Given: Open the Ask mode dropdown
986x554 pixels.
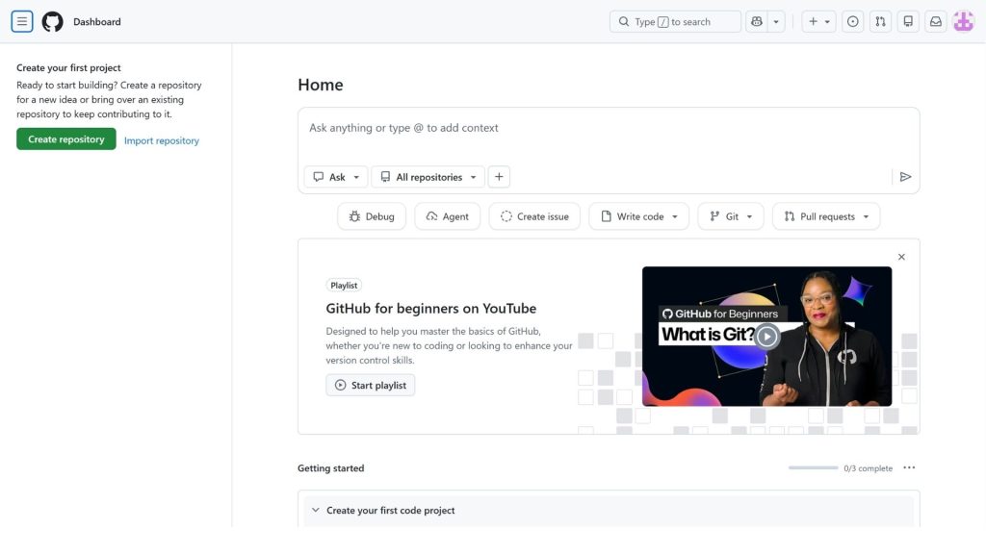Looking at the screenshot, I should point(336,177).
